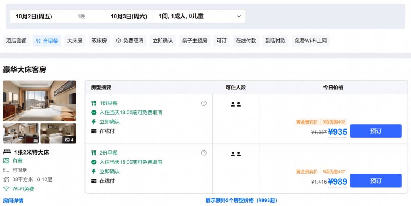Viewport: 411px width, 206px height.
Task: Click help icon beside 2份早餐
Action: click(204, 153)
